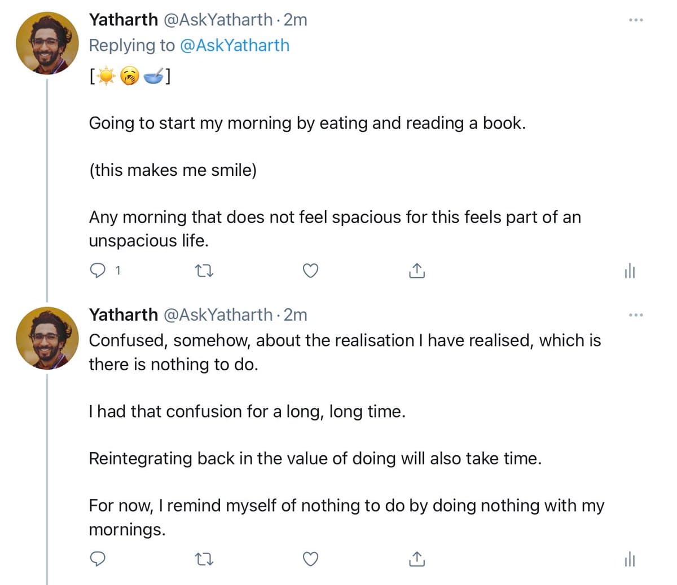This screenshot has height=585, width=677.
Task: Share the morning reading tweet
Action: click(x=416, y=271)
